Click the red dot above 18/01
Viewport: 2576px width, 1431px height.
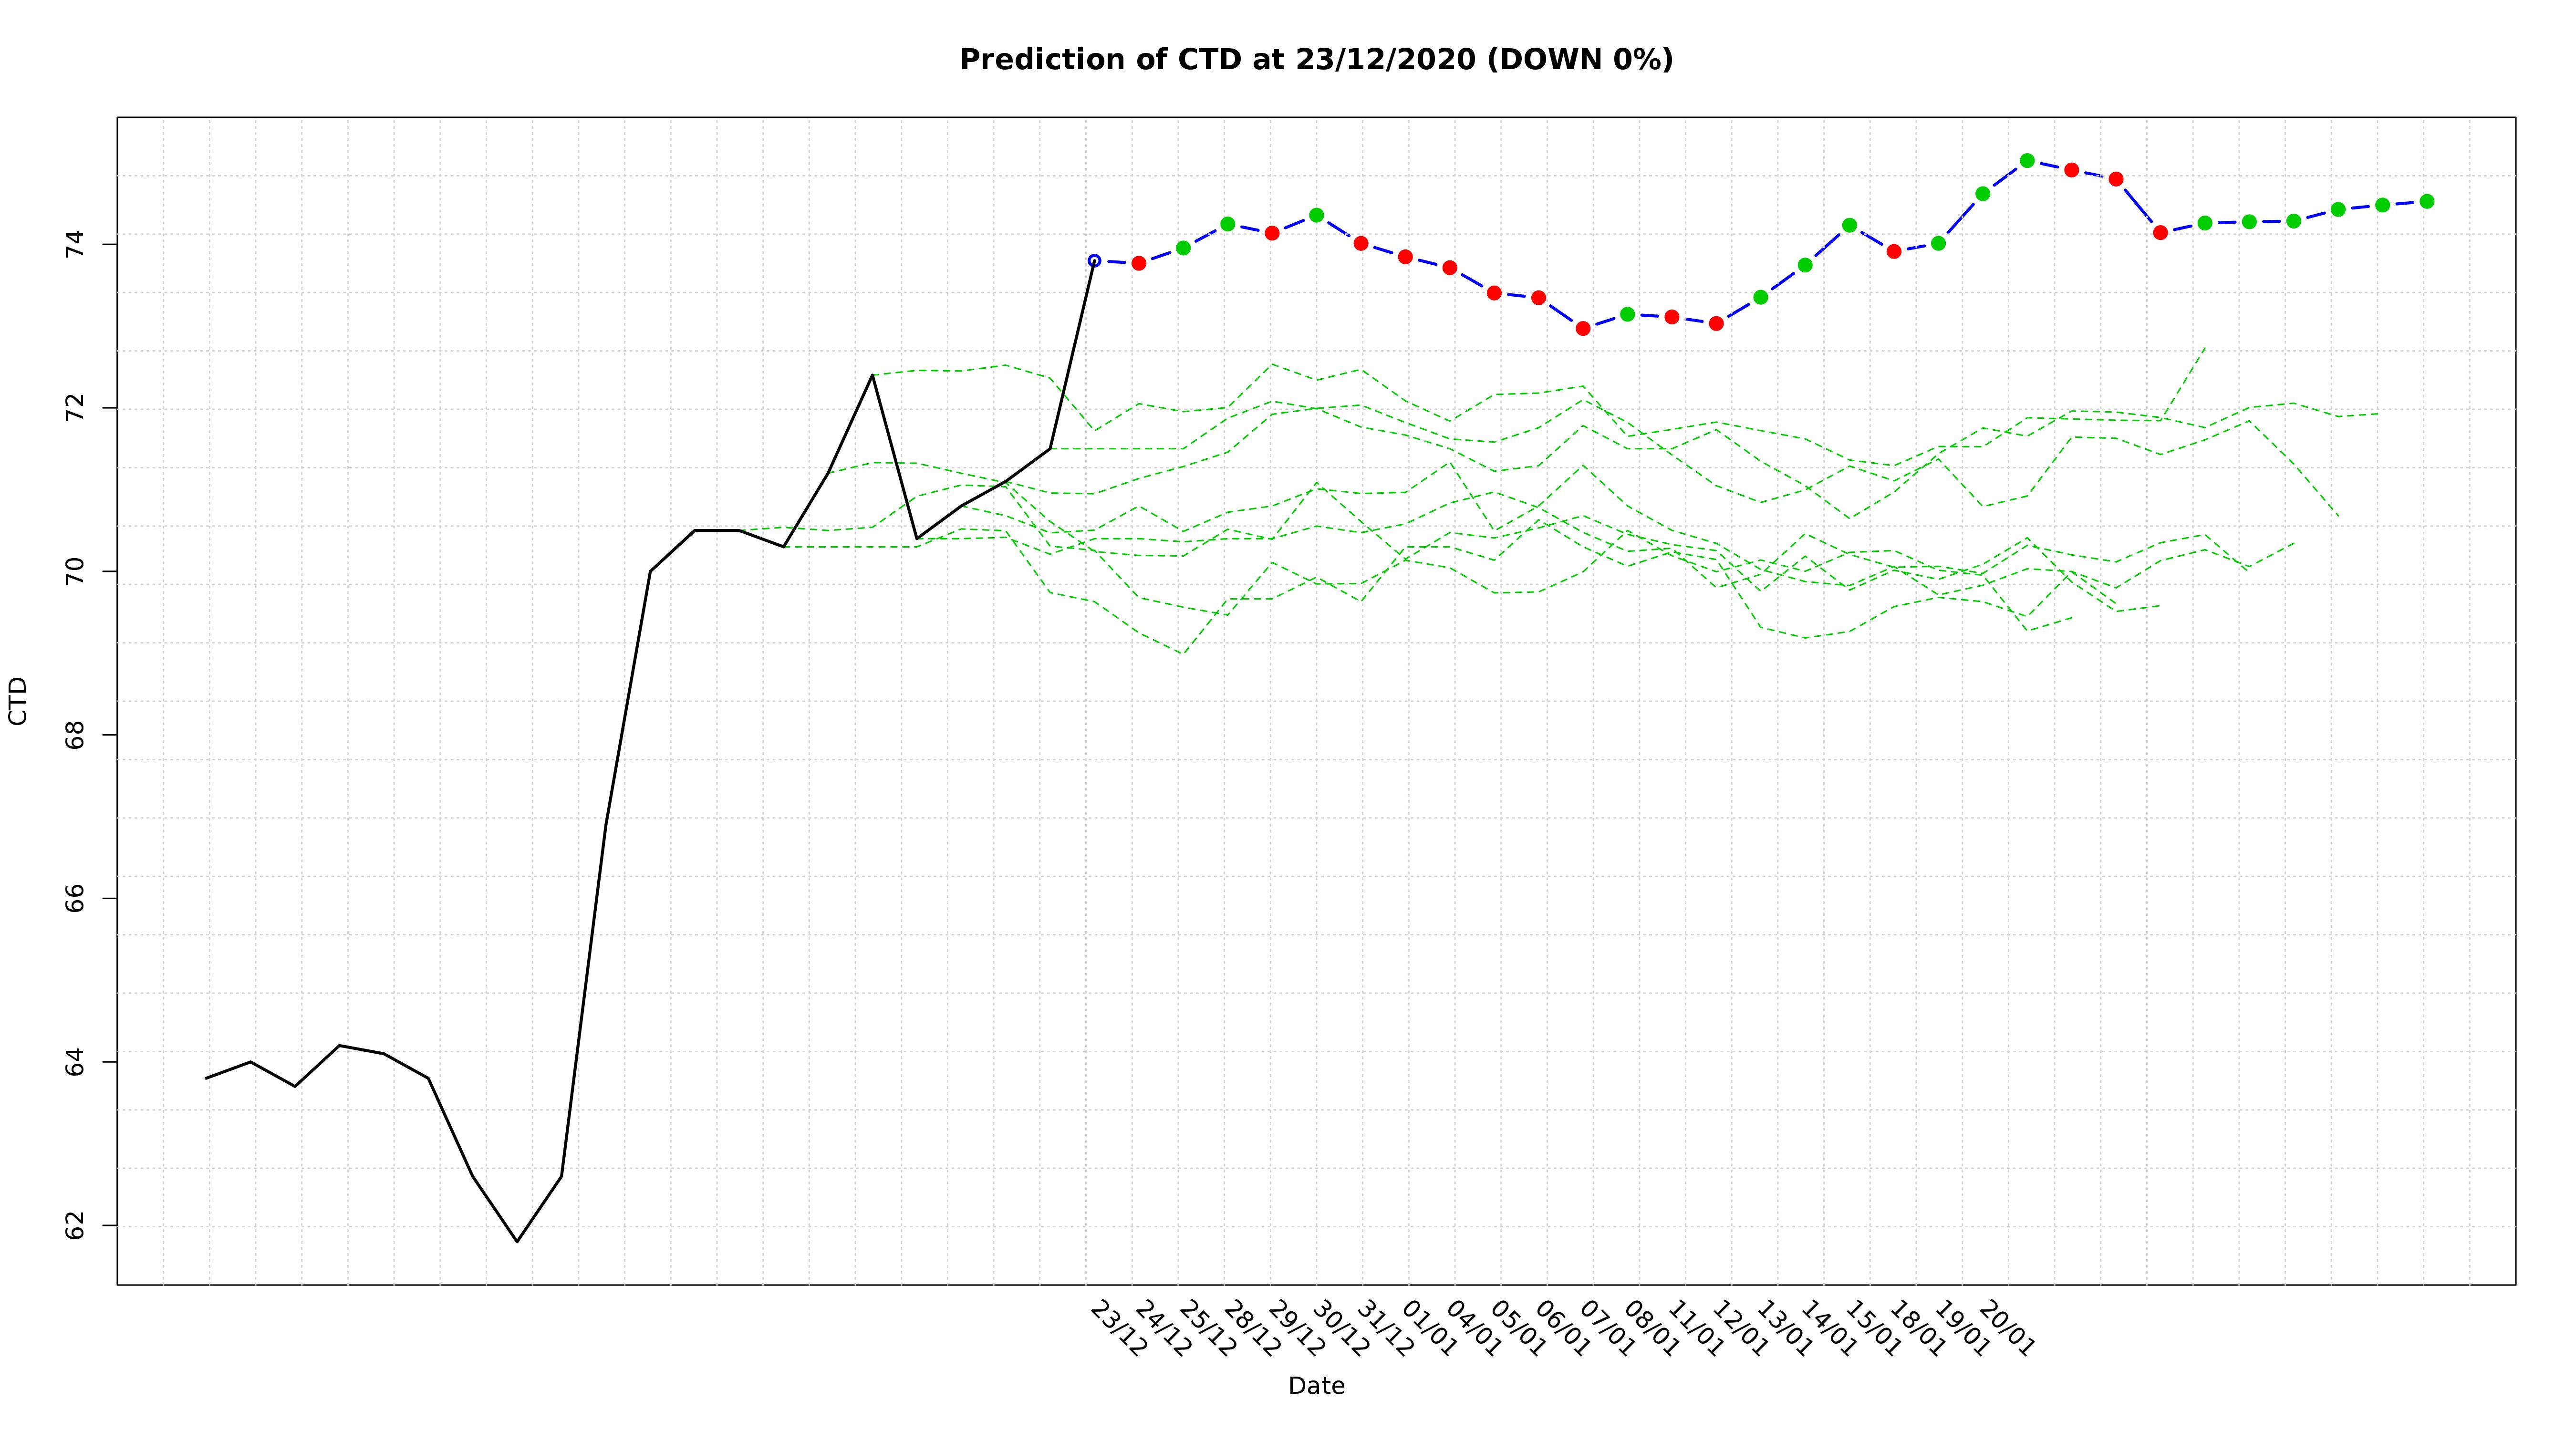pyautogui.click(x=1893, y=251)
